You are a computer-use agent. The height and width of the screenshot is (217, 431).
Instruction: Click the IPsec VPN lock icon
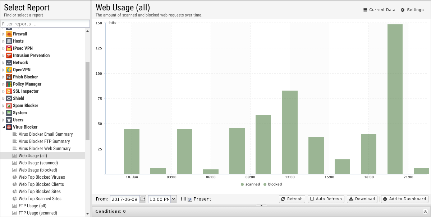coord(9,48)
